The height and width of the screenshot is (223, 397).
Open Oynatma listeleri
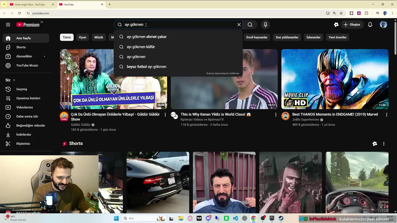coord(26,98)
